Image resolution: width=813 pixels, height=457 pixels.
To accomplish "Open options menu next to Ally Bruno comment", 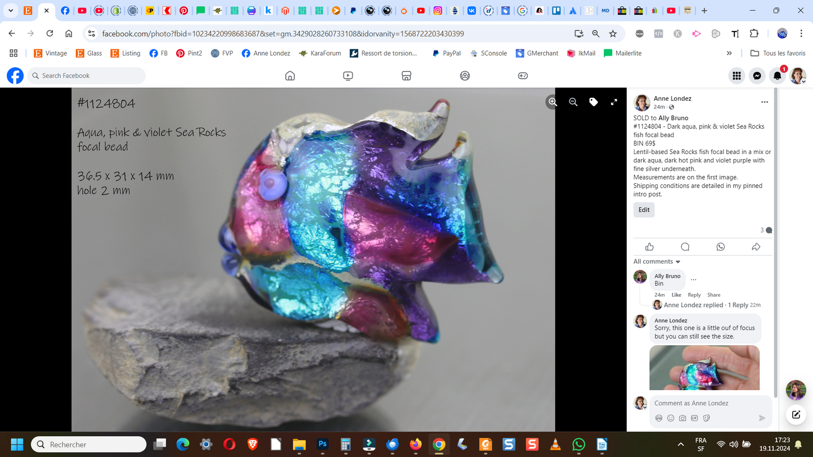I will pyautogui.click(x=694, y=279).
